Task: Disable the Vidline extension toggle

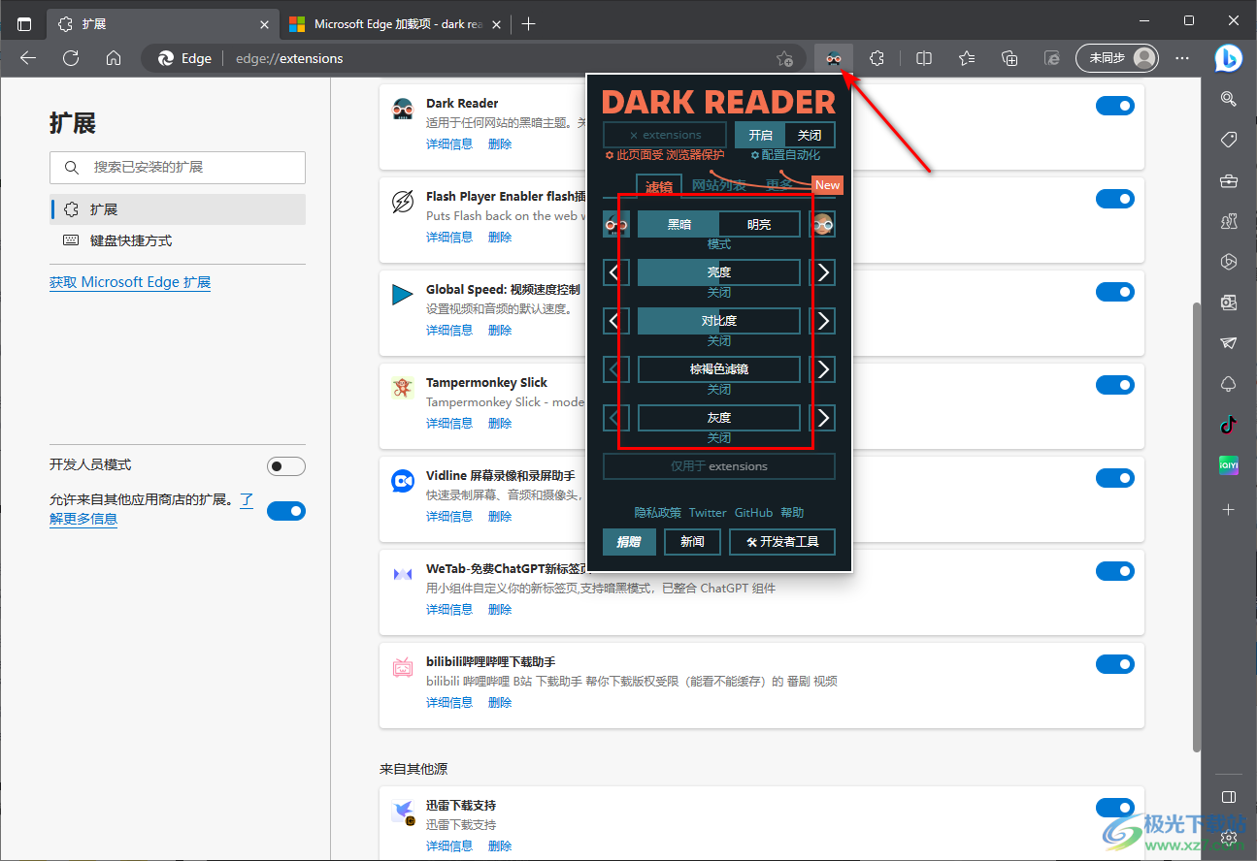Action: (1115, 478)
